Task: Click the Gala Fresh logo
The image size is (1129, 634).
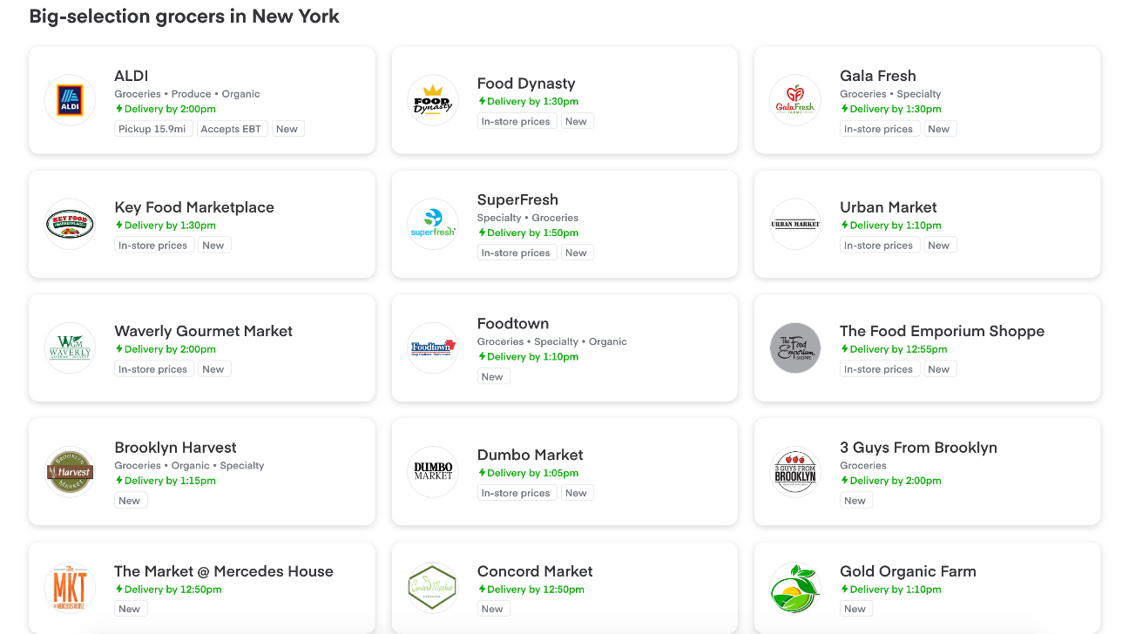Action: click(x=795, y=100)
